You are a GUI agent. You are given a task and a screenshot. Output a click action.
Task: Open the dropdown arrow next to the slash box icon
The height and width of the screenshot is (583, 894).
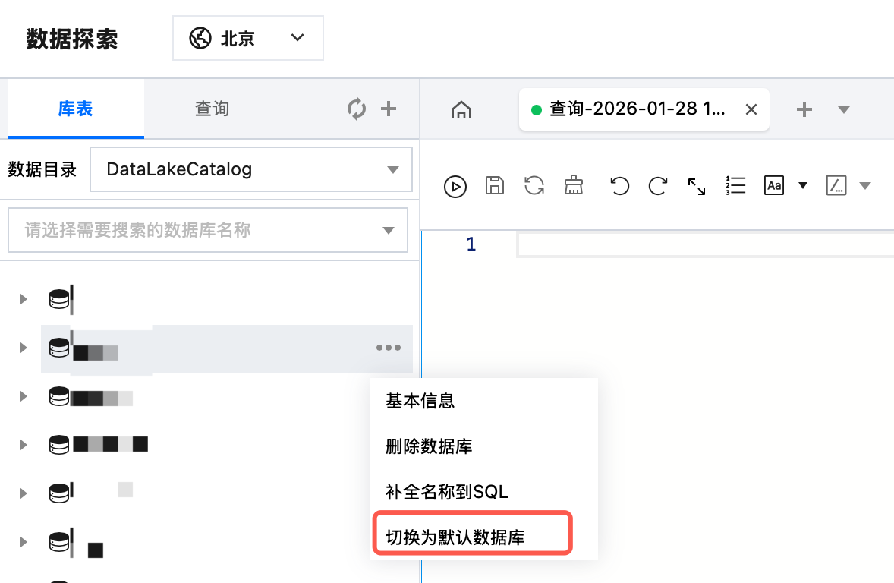click(x=865, y=185)
